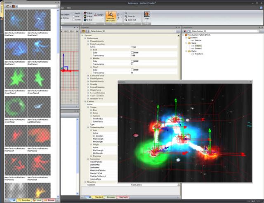Select the Y-Axis rotation icon
264x203 pixels.
(x=85, y=17)
